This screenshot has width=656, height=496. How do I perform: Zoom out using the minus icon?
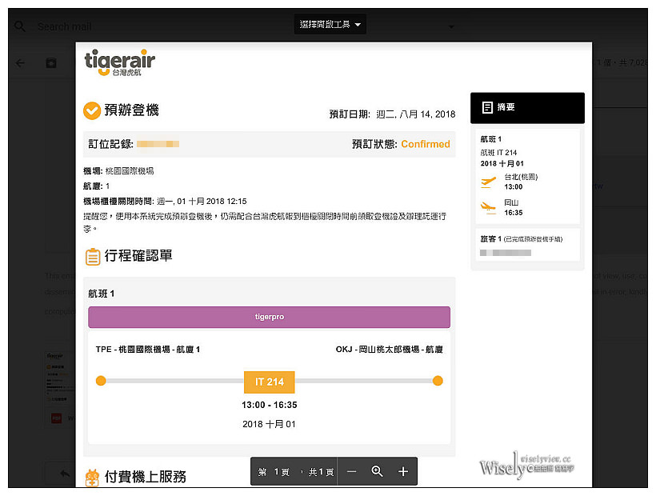coord(353,472)
